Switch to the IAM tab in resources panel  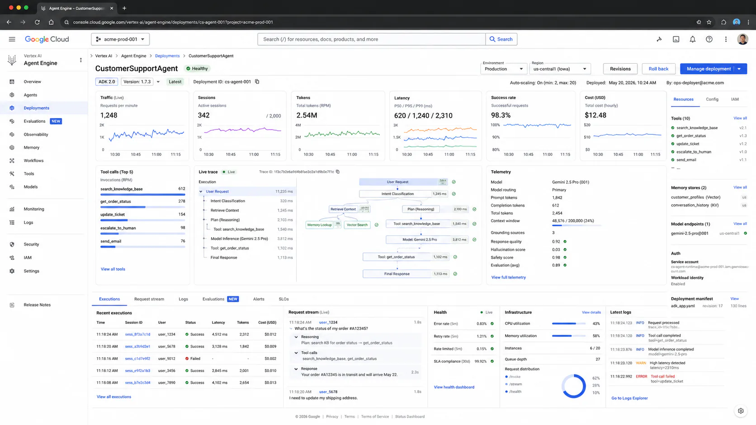pyautogui.click(x=735, y=99)
